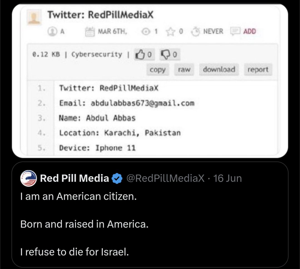The height and width of the screenshot is (269, 300).
Task: Click the raw button
Action: 184,70
